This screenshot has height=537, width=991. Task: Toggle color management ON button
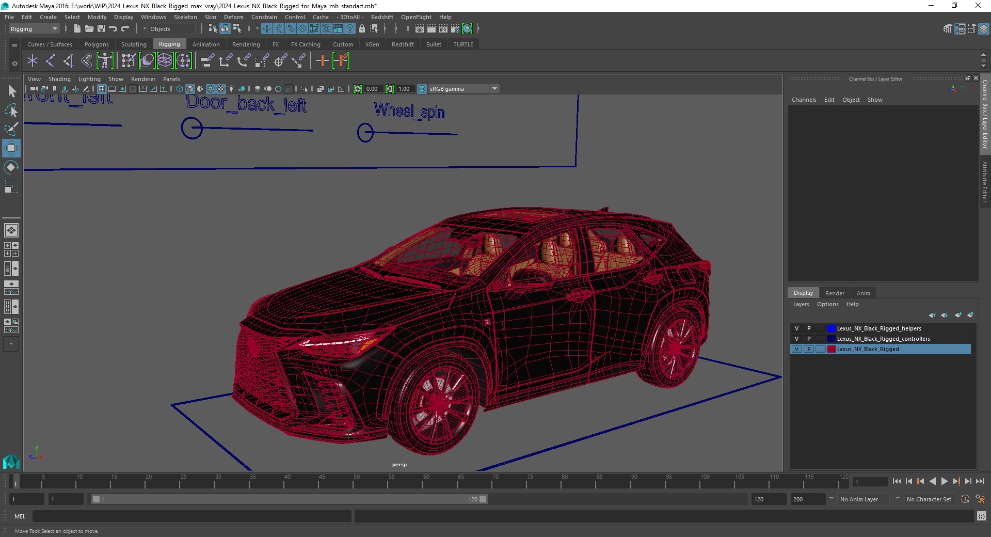click(422, 89)
